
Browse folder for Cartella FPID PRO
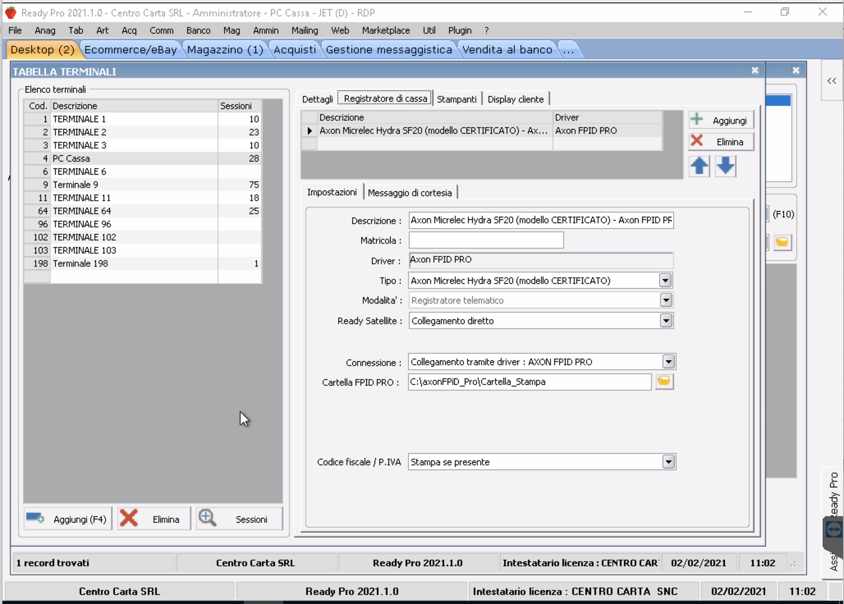click(664, 382)
